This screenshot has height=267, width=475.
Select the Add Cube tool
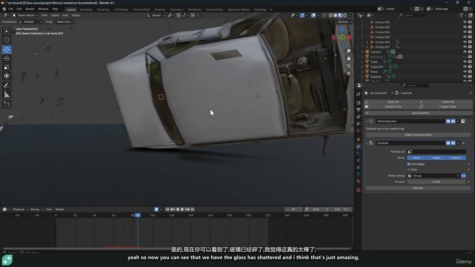7,105
